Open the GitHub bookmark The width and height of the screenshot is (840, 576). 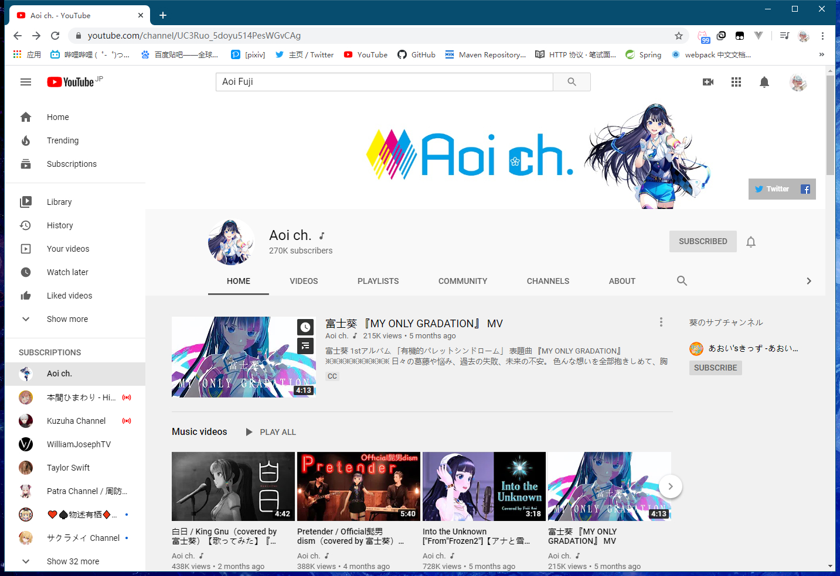(x=416, y=54)
